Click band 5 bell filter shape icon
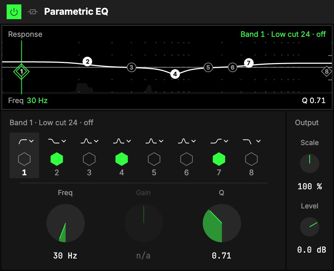Image resolution: width=334 pixels, height=271 pixels. click(x=151, y=141)
